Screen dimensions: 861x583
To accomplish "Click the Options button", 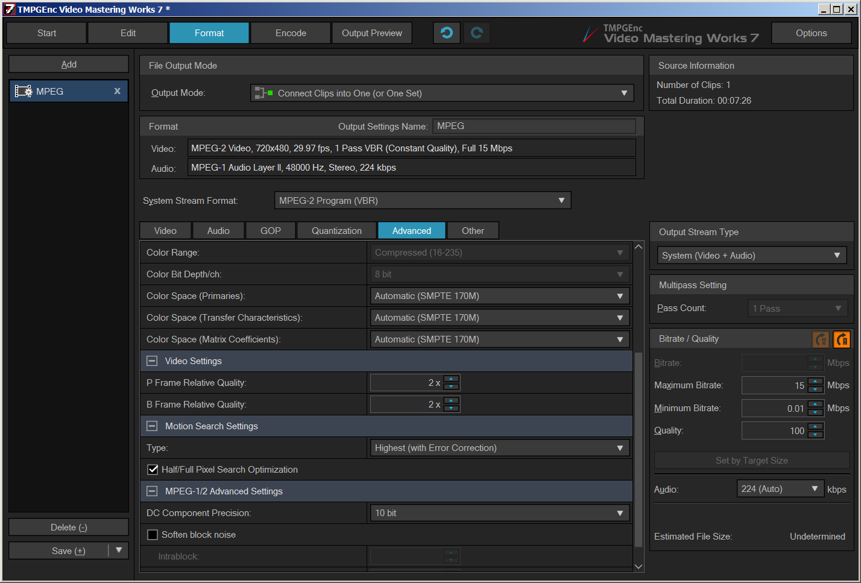I will click(x=811, y=33).
